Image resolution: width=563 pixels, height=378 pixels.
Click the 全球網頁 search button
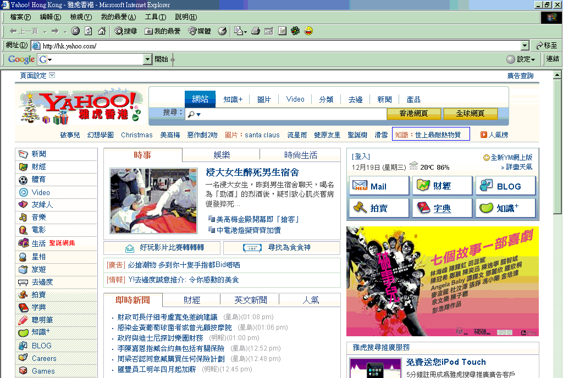pyautogui.click(x=471, y=113)
